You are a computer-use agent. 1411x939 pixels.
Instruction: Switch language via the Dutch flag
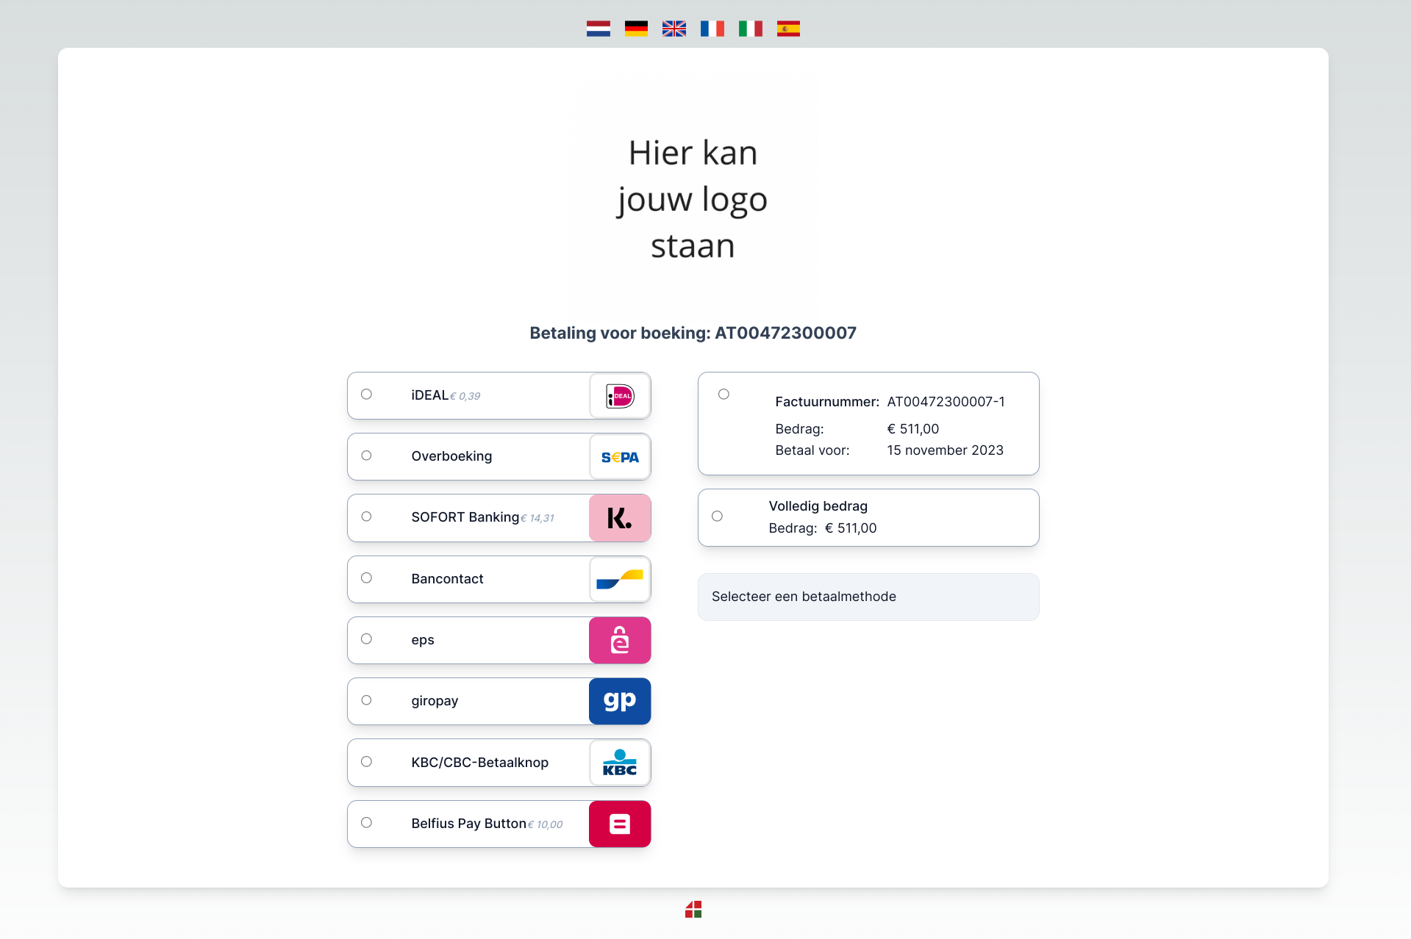[598, 29]
